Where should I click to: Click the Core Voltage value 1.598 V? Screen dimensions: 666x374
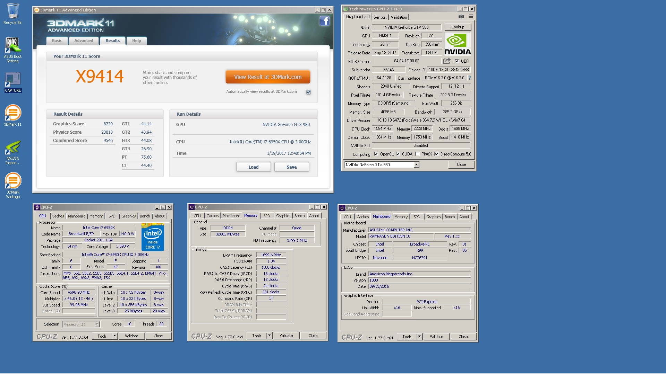122,246
